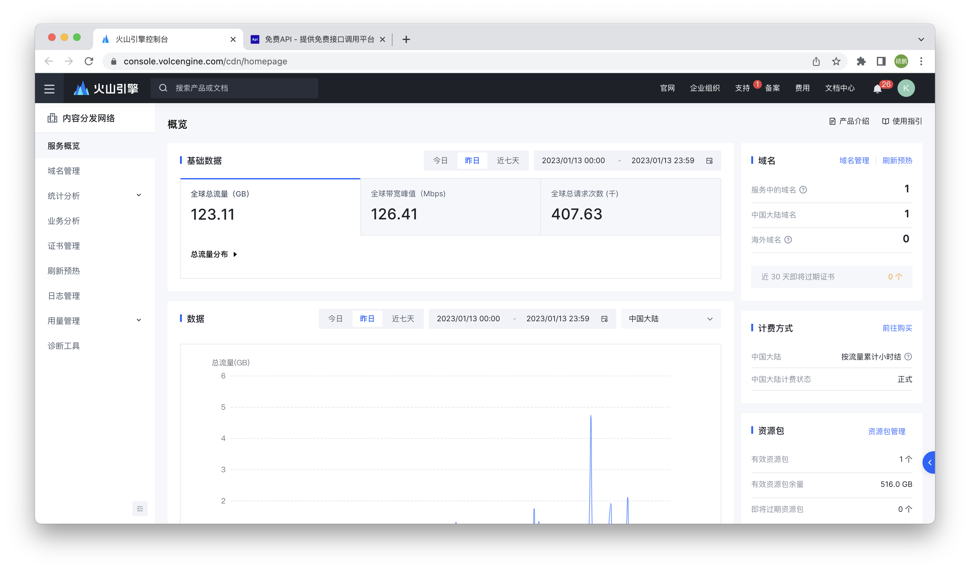
Task: Open 诊断工具 in sidebar
Action: coord(95,346)
